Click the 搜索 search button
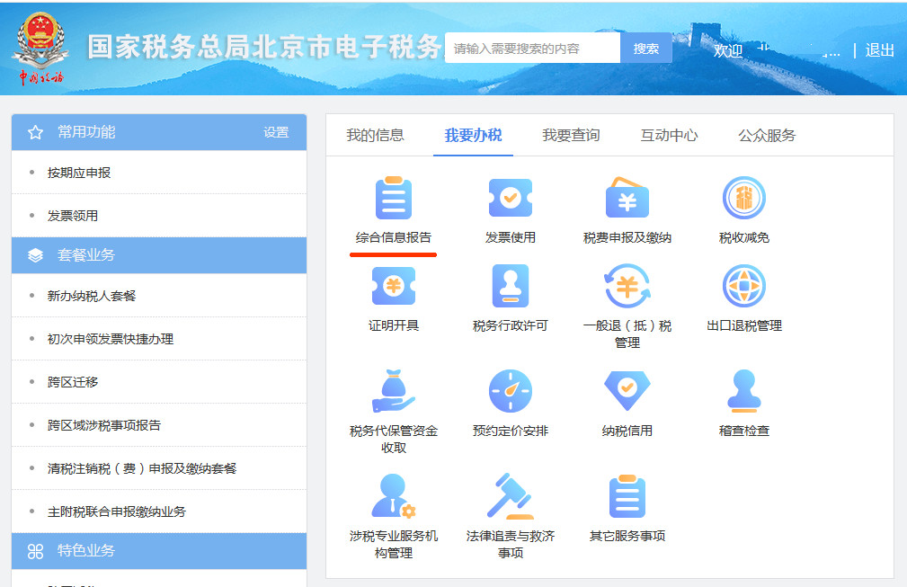 tap(645, 48)
